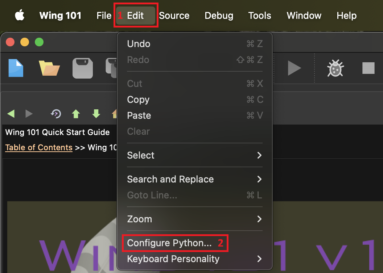The height and width of the screenshot is (273, 383).
Task: Click the red close window button
Action: (x=10, y=42)
